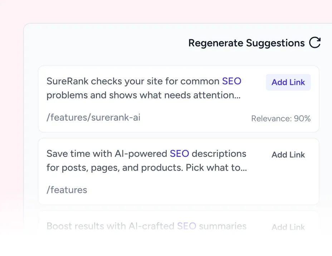The width and height of the screenshot is (332, 256).
Task: Click the SEO text in the second suggestion
Action: pyautogui.click(x=179, y=153)
